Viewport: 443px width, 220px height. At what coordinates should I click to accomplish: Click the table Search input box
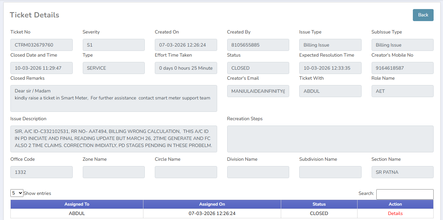click(404, 194)
